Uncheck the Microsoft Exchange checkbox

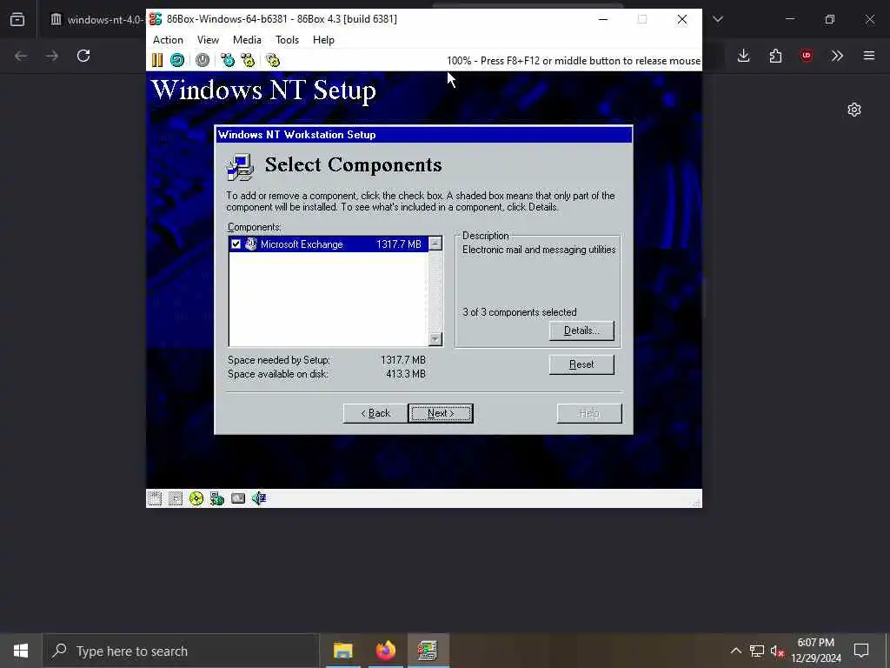236,244
